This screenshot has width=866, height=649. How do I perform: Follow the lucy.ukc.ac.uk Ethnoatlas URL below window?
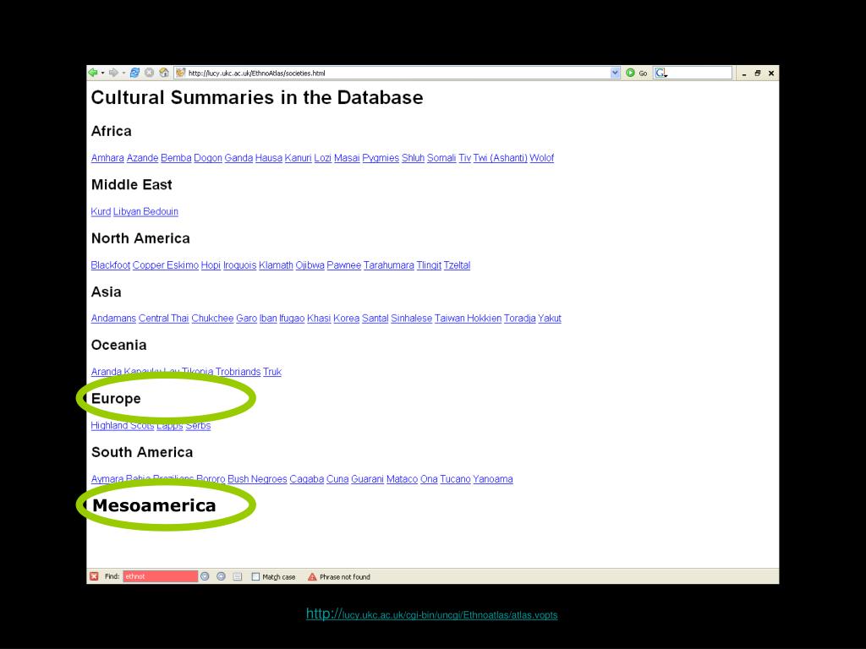click(432, 614)
